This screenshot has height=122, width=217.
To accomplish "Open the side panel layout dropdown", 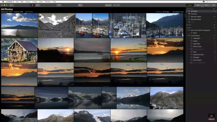I will (80, 5).
